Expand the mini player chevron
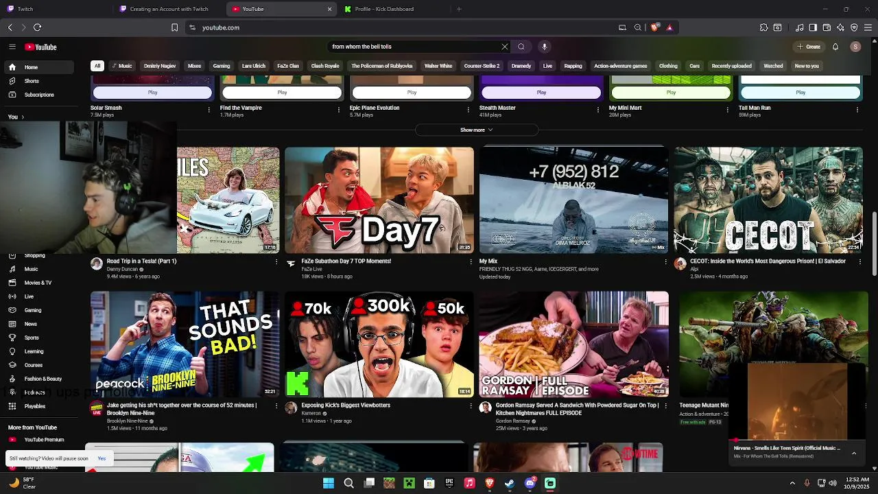 [854, 453]
